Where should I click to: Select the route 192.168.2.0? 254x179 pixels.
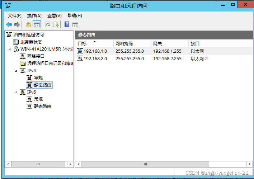[x=95, y=58]
